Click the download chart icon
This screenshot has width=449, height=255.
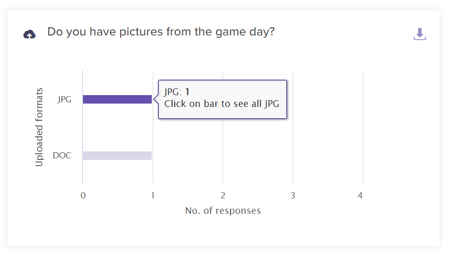tap(420, 34)
